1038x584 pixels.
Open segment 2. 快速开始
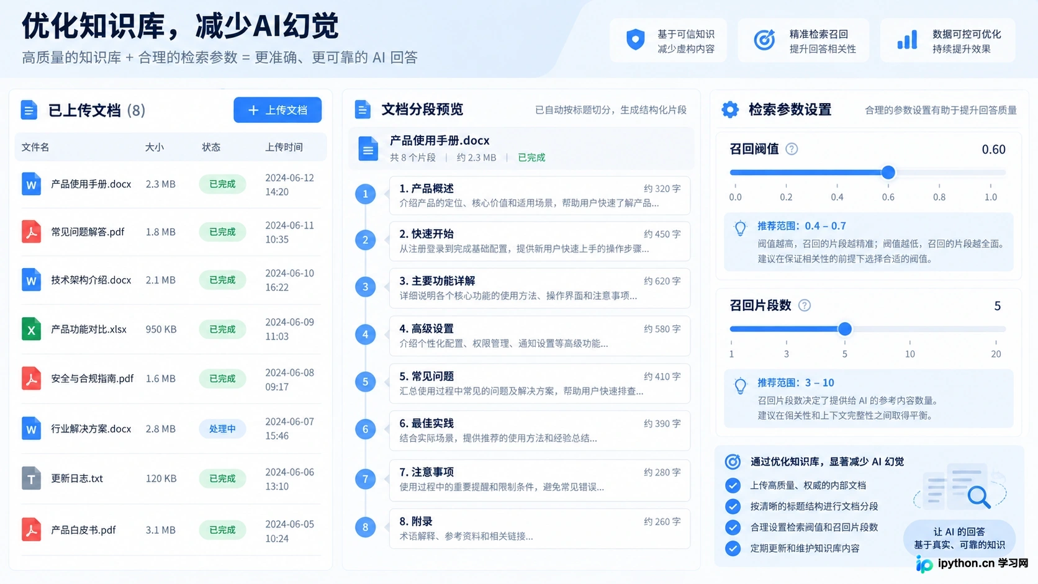(x=539, y=241)
